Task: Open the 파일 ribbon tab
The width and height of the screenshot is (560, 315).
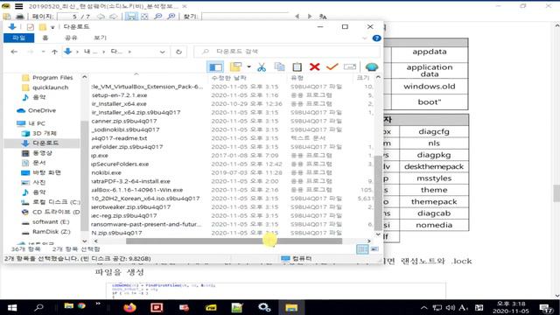Action: 18,38
